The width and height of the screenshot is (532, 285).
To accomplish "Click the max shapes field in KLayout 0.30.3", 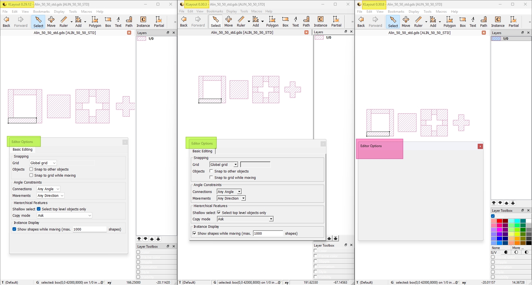I will (268, 233).
